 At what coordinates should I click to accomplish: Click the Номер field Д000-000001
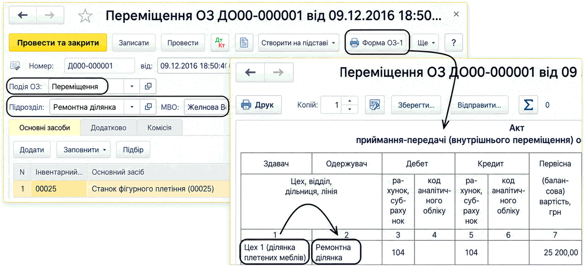point(99,66)
